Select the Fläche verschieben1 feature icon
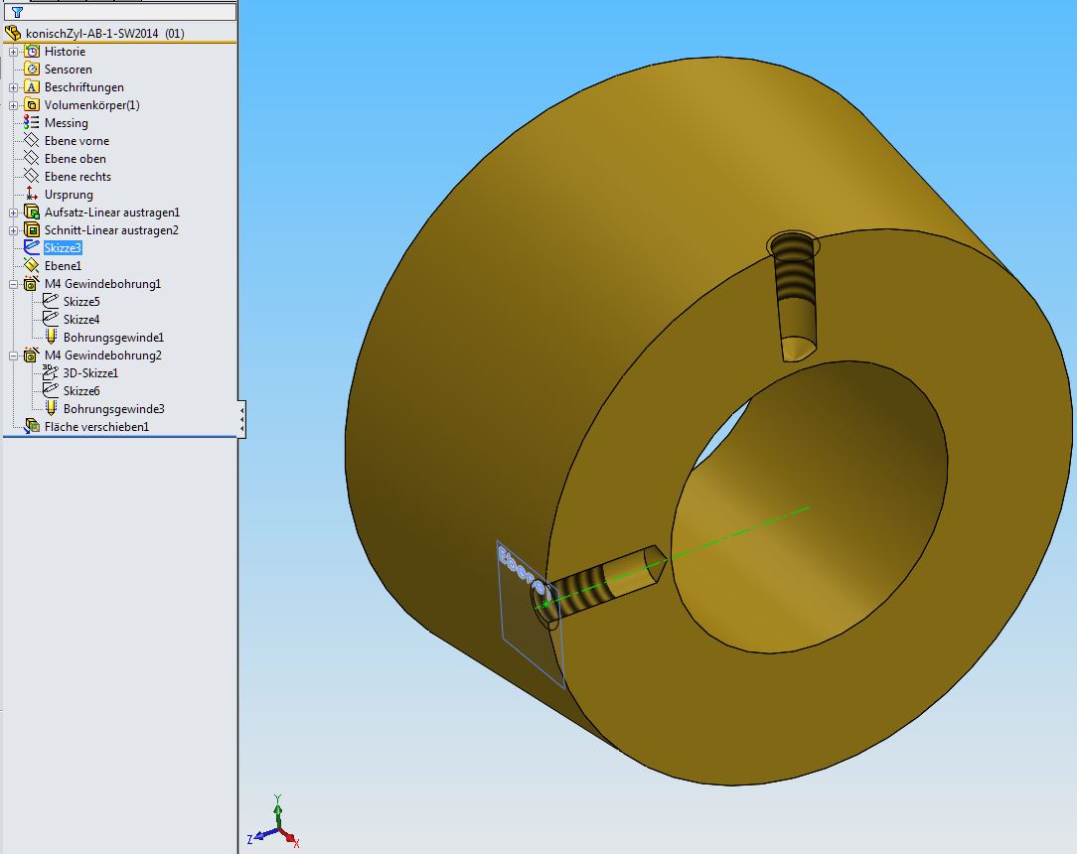This screenshot has width=1077, height=854. click(32, 427)
